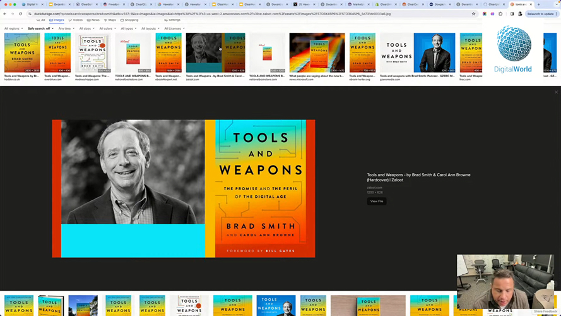
Task: Open the Any time filter
Action: tap(66, 28)
